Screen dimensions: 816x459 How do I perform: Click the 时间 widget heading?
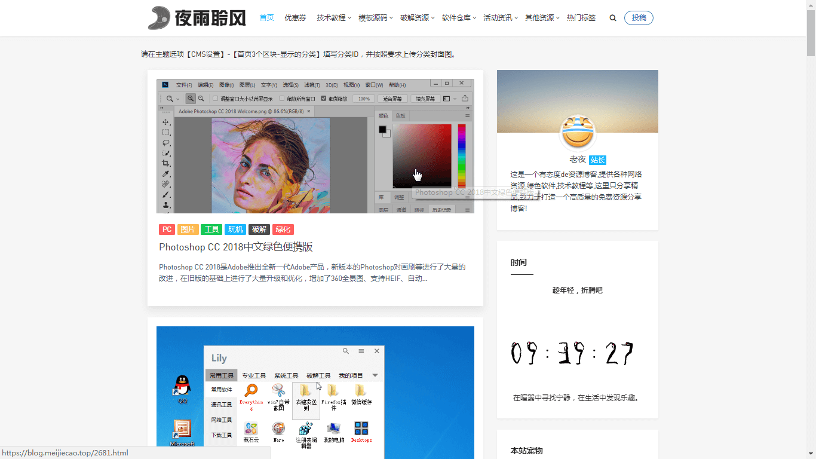coord(519,262)
